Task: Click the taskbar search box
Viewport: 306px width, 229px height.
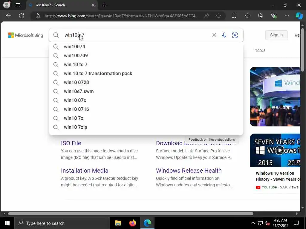Action: (x=62, y=223)
